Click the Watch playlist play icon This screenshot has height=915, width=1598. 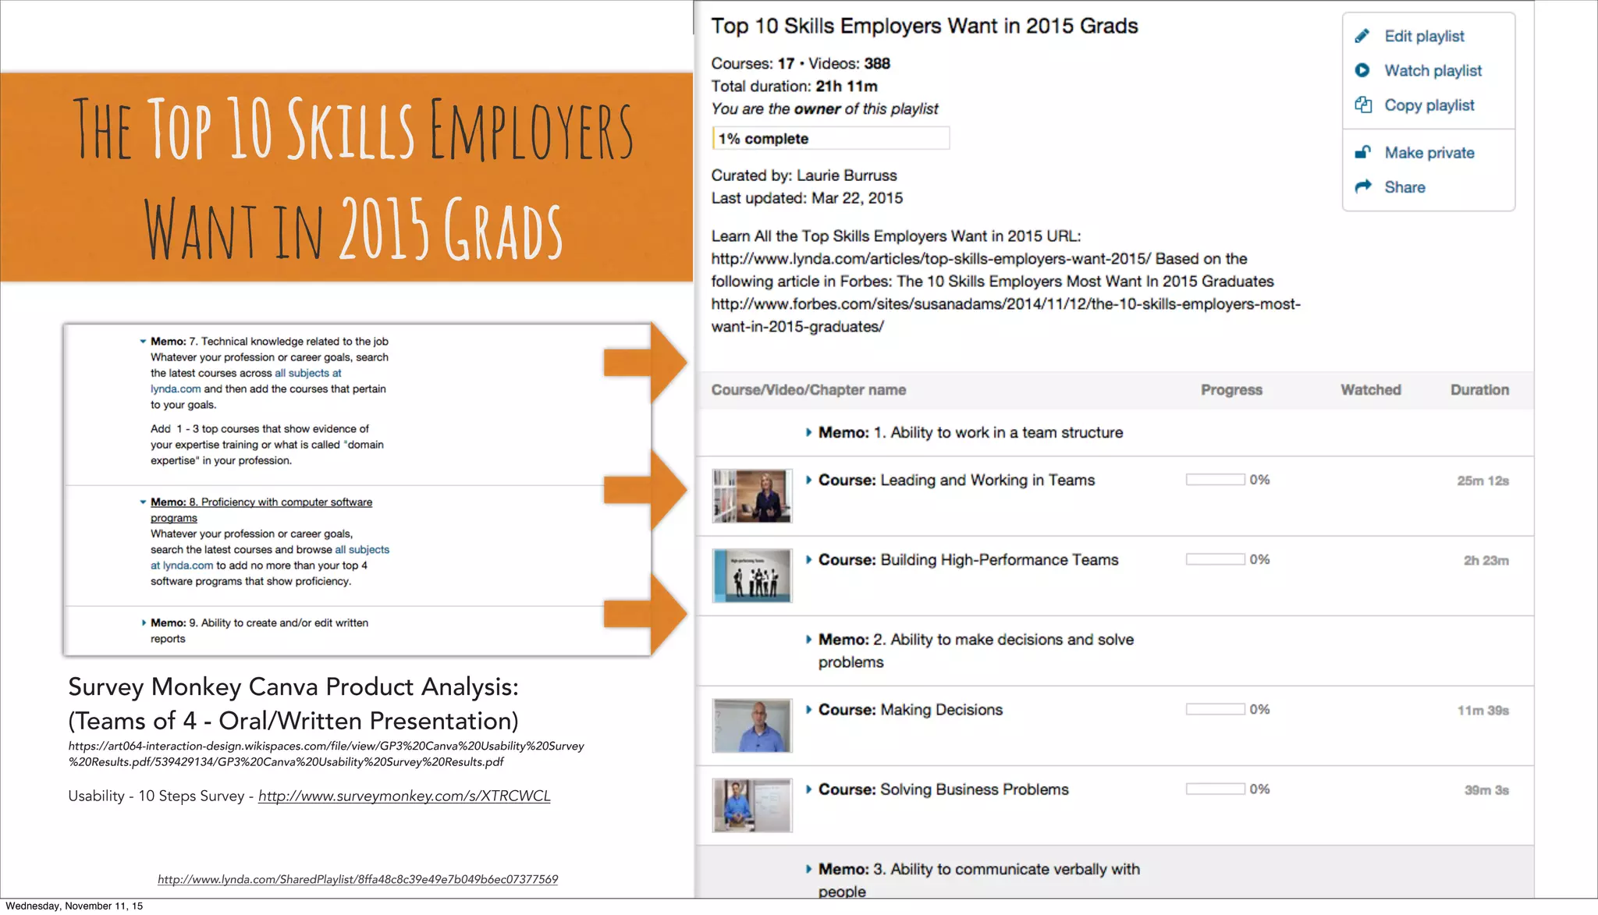pos(1362,70)
